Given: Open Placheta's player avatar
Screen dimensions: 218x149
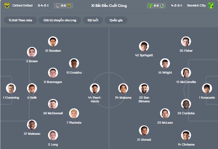Looking at the screenshot, I should click(x=74, y=113).
